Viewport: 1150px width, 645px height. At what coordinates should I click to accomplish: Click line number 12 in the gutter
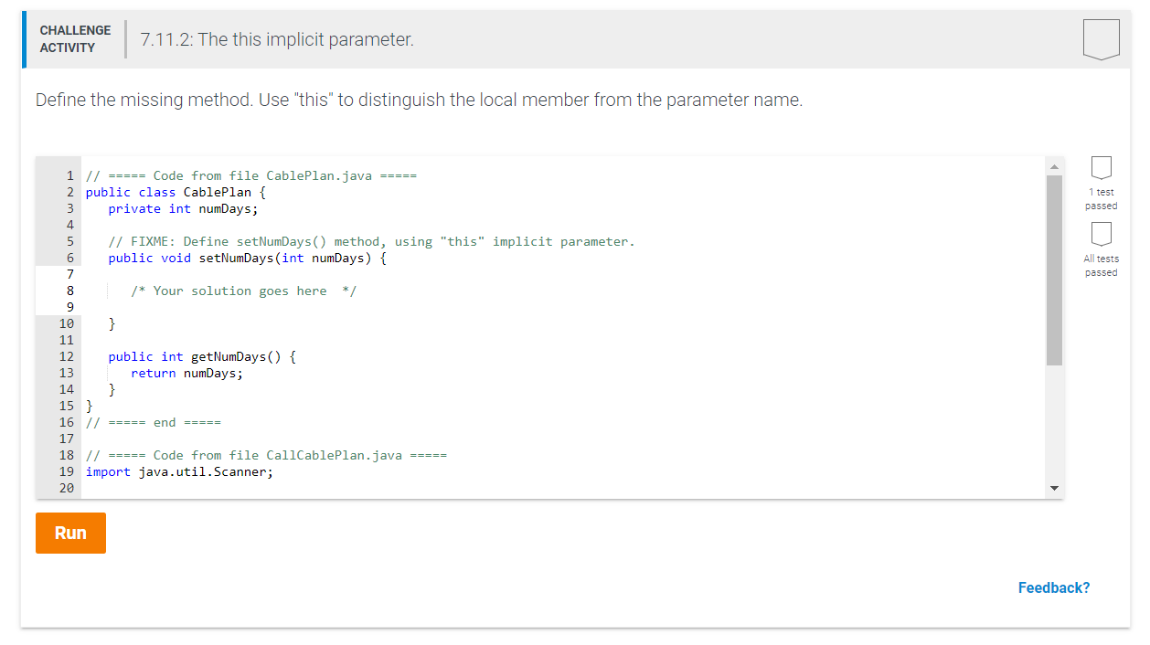point(66,356)
